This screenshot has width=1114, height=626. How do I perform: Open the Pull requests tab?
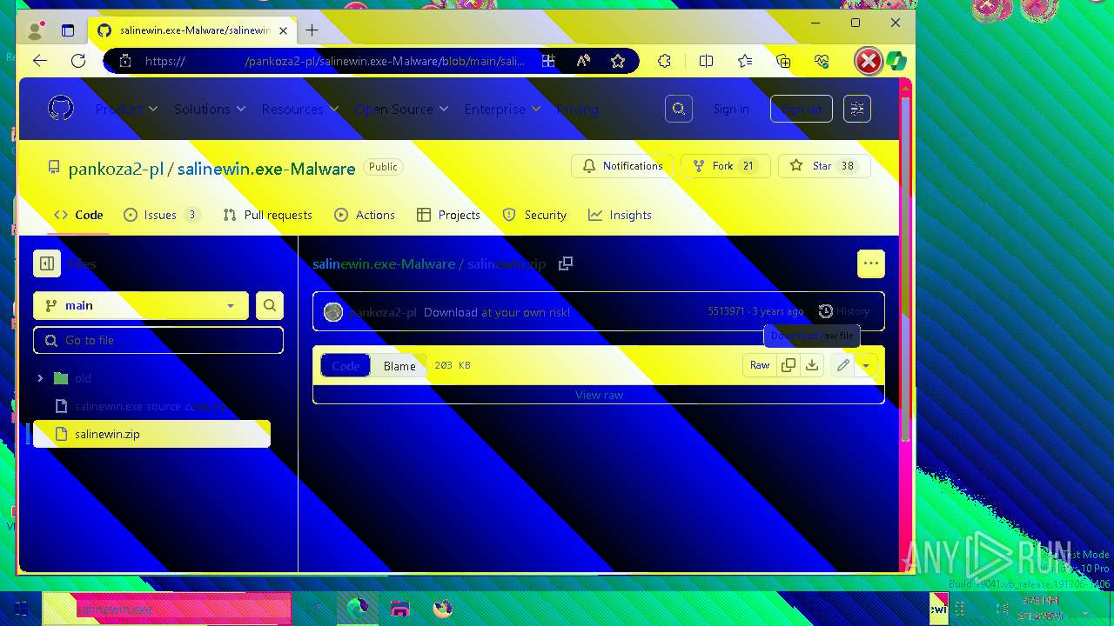pos(267,215)
